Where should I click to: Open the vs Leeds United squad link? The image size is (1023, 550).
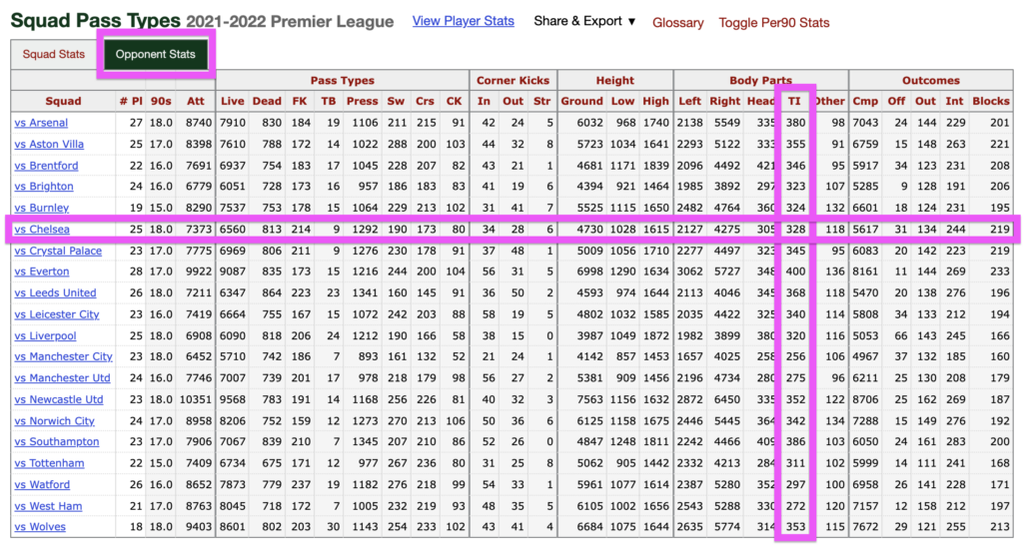click(56, 293)
